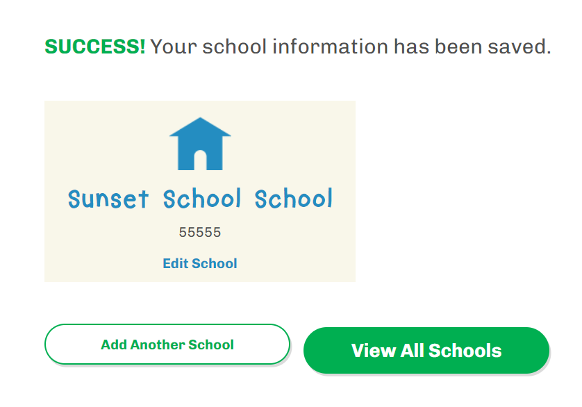Click the school information saved message
This screenshot has height=407, width=582.
coord(350,47)
